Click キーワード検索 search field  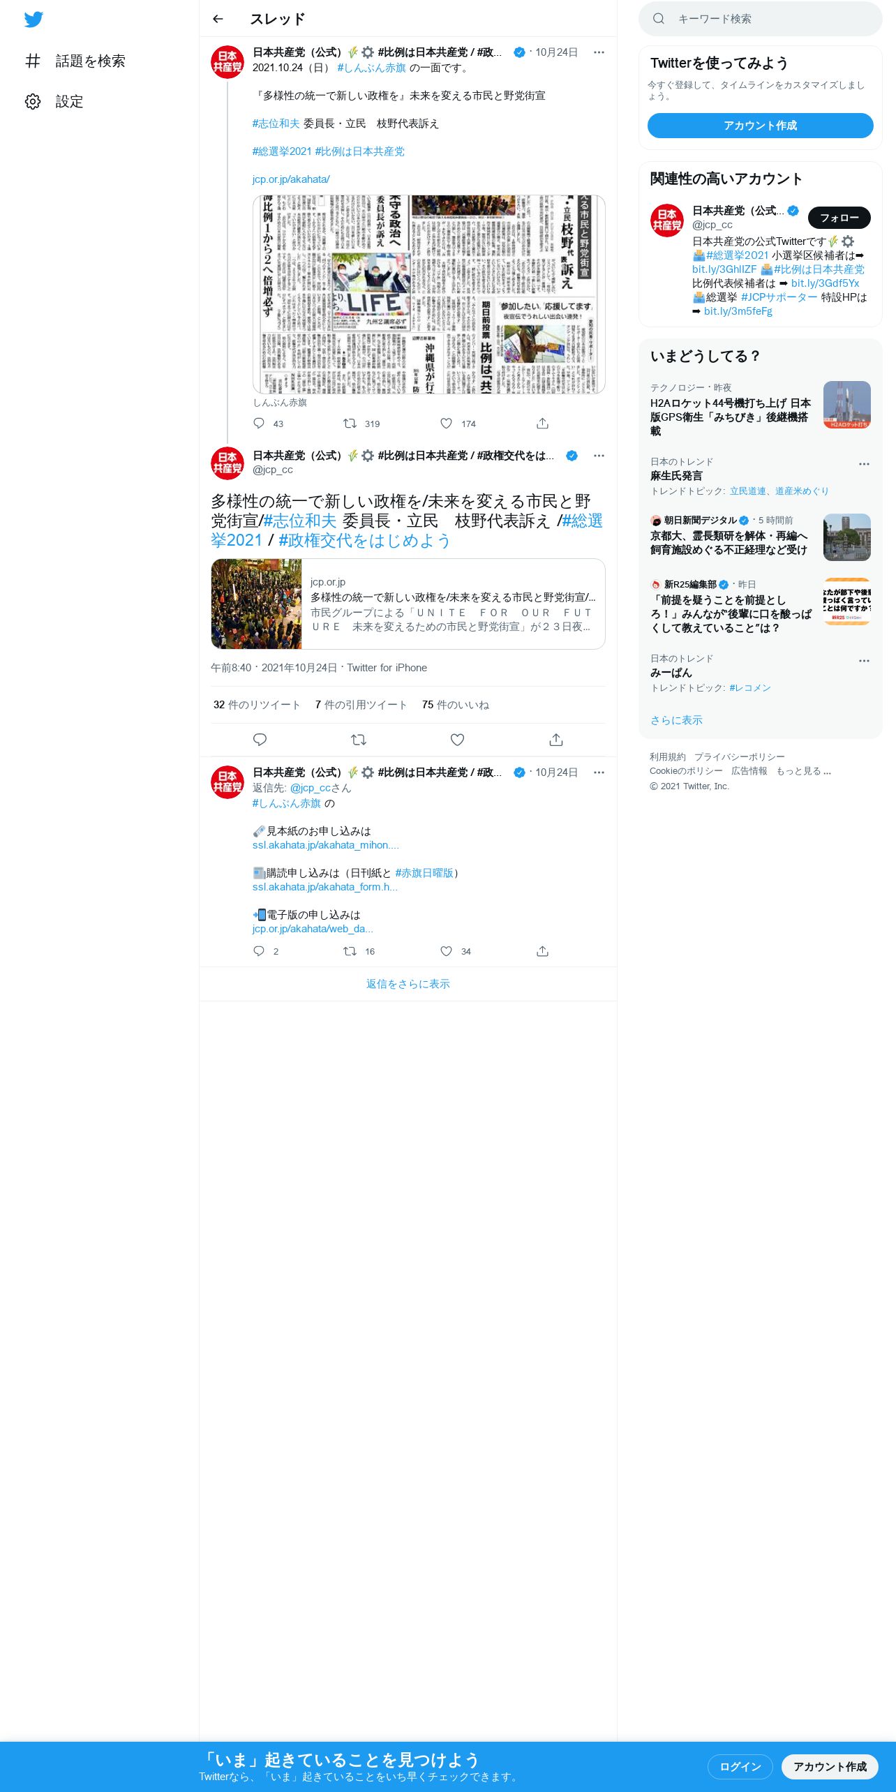point(761,19)
